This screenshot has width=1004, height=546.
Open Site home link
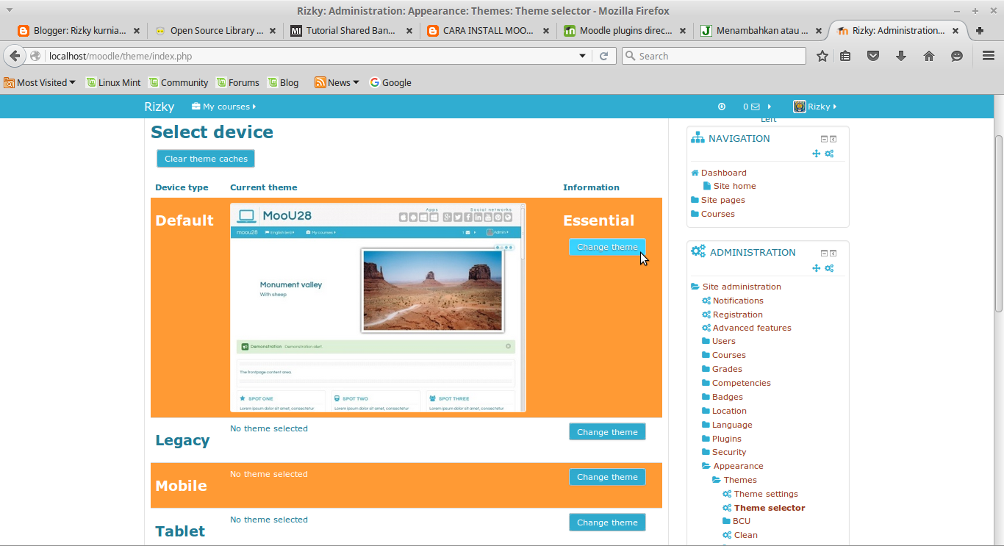pyautogui.click(x=734, y=186)
